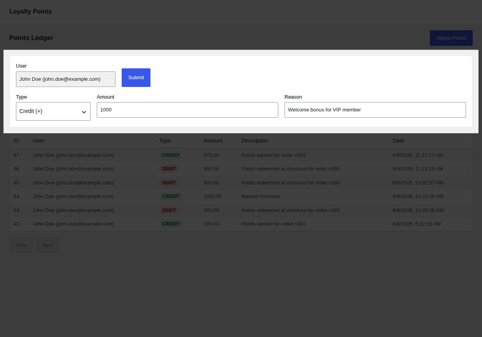Focus the Reason text field
The image size is (482, 337).
pos(375,110)
